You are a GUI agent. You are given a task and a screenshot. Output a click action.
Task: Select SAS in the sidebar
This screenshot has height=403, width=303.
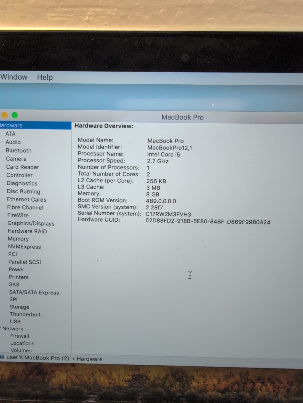[14, 285]
